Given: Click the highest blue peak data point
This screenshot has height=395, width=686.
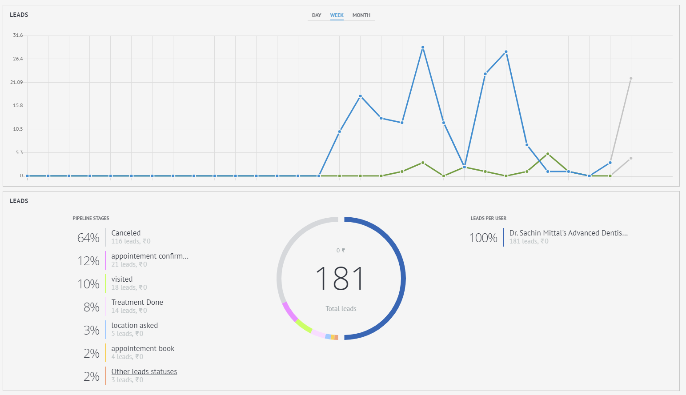Looking at the screenshot, I should [423, 47].
